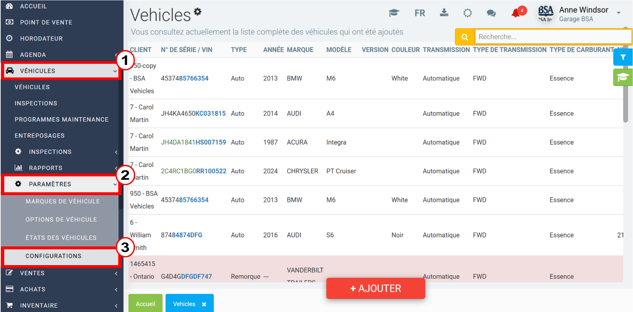Click the download icon in header
The image size is (633, 312).
pyautogui.click(x=444, y=13)
